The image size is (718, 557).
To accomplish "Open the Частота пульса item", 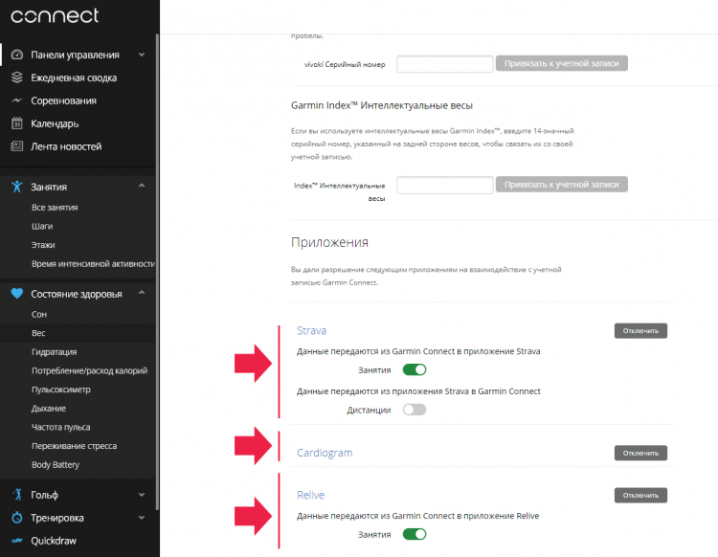I will pyautogui.click(x=60, y=427).
